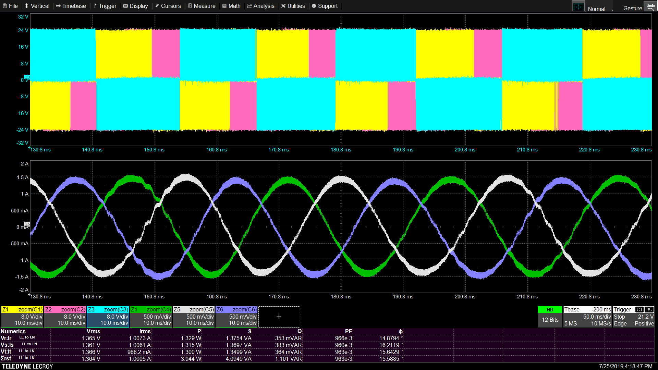Click the green HD 12 Bits indicator
Screen dimensions: 658x370
point(550,316)
